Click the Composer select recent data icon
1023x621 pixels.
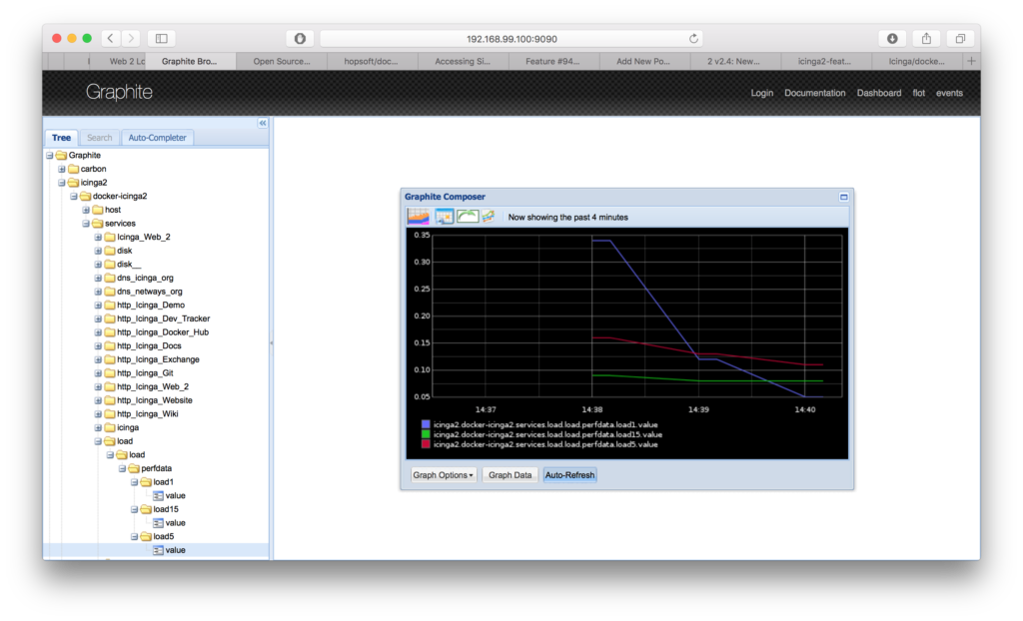(x=419, y=217)
